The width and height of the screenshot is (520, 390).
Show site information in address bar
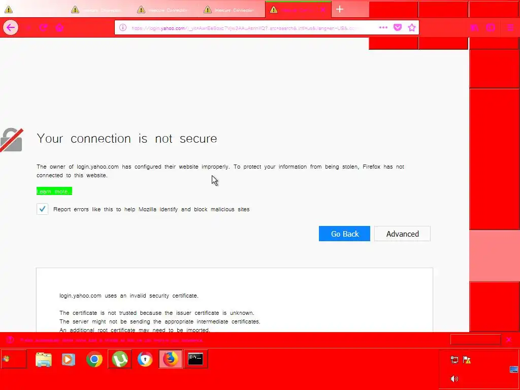pos(123,27)
